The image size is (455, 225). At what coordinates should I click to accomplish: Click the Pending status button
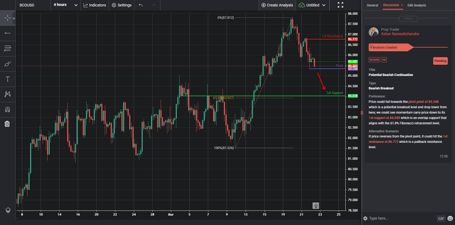(440, 61)
